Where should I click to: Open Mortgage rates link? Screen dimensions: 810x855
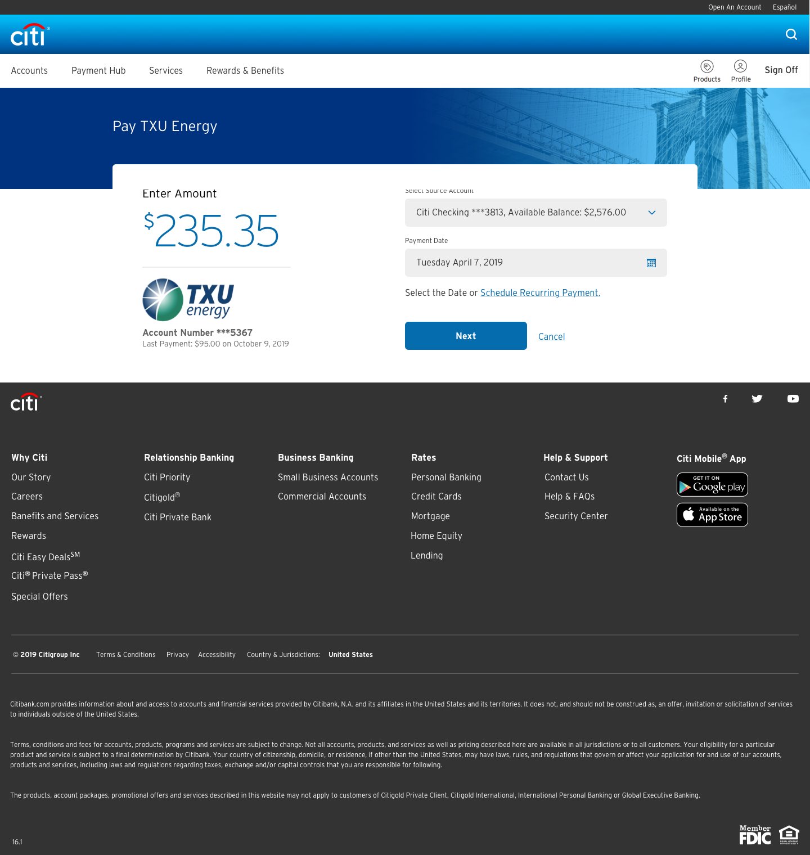[430, 516]
